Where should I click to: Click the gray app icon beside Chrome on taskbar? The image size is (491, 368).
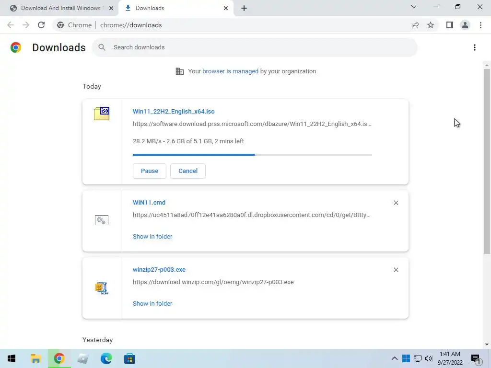(82, 358)
